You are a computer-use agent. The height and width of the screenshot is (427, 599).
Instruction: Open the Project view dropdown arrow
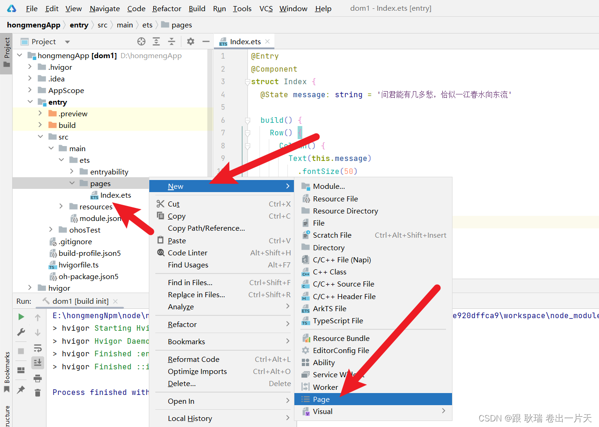(x=67, y=42)
